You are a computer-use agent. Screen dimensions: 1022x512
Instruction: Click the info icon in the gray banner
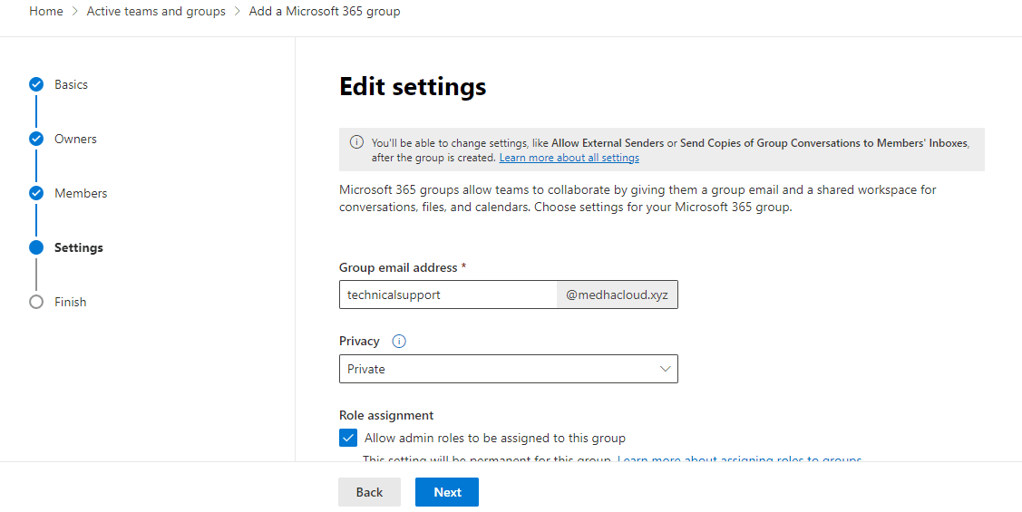tap(356, 143)
